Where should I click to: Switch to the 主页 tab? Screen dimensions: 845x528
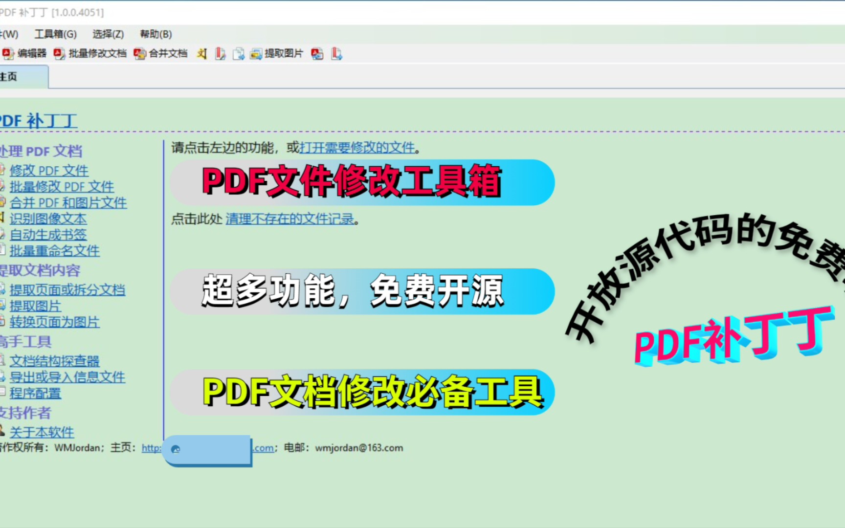[23, 77]
